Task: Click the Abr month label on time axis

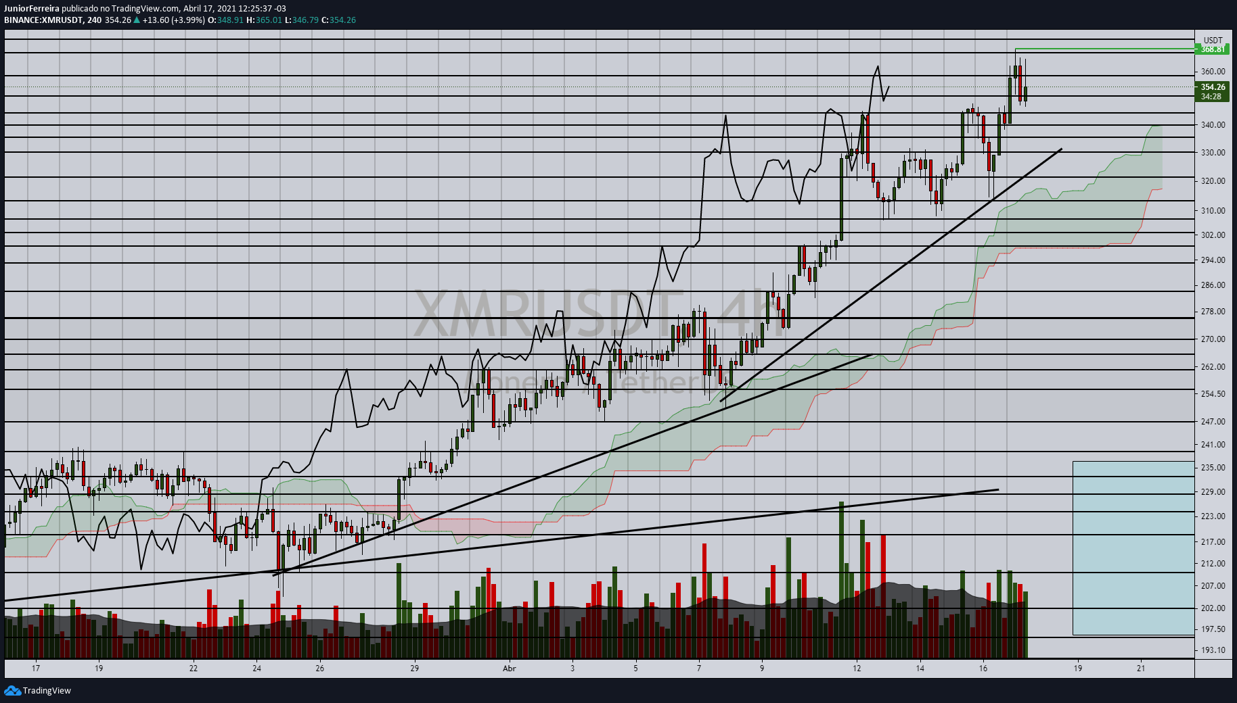Action: point(510,669)
